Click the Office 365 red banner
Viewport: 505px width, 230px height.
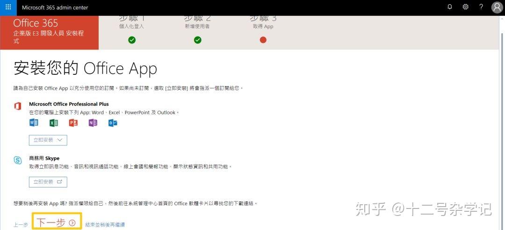click(49, 33)
